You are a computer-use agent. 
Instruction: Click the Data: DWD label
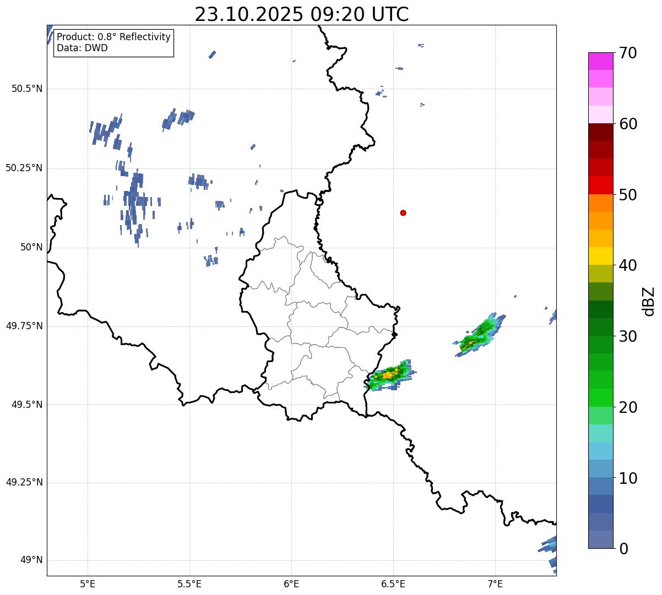(82, 48)
